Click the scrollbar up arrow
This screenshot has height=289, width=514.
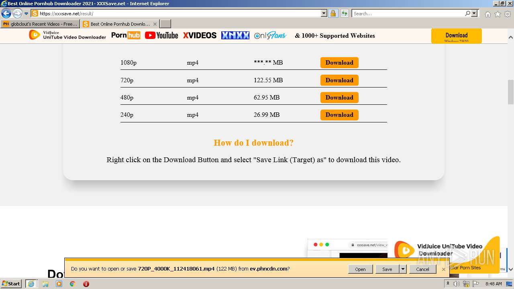point(511,37)
